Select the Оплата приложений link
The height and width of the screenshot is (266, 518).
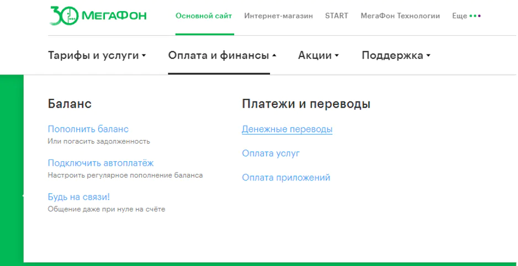tap(286, 178)
